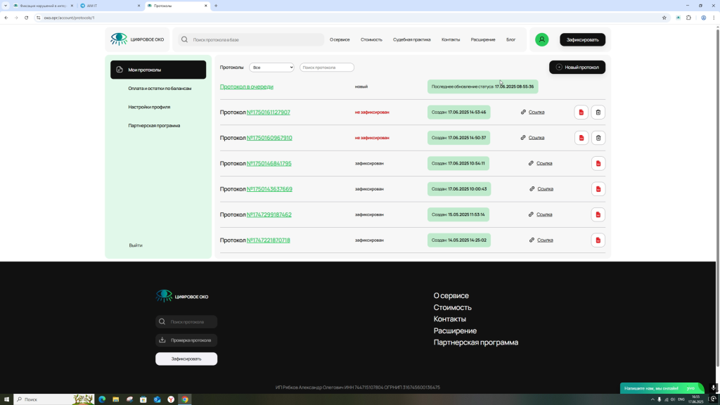Viewport: 720px width, 405px height.
Task: Open the browser extensions puzzle icon
Action: [689, 18]
